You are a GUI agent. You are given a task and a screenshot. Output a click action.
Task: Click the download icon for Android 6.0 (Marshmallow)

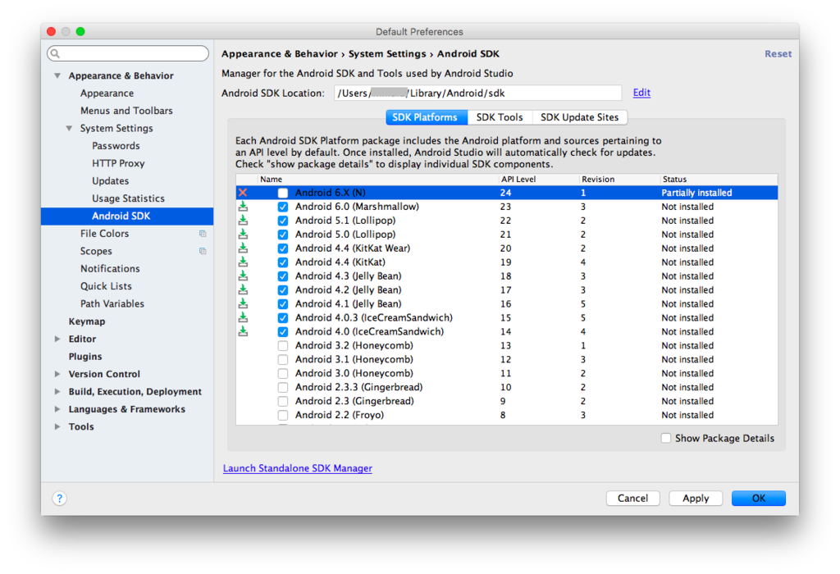pyautogui.click(x=243, y=206)
